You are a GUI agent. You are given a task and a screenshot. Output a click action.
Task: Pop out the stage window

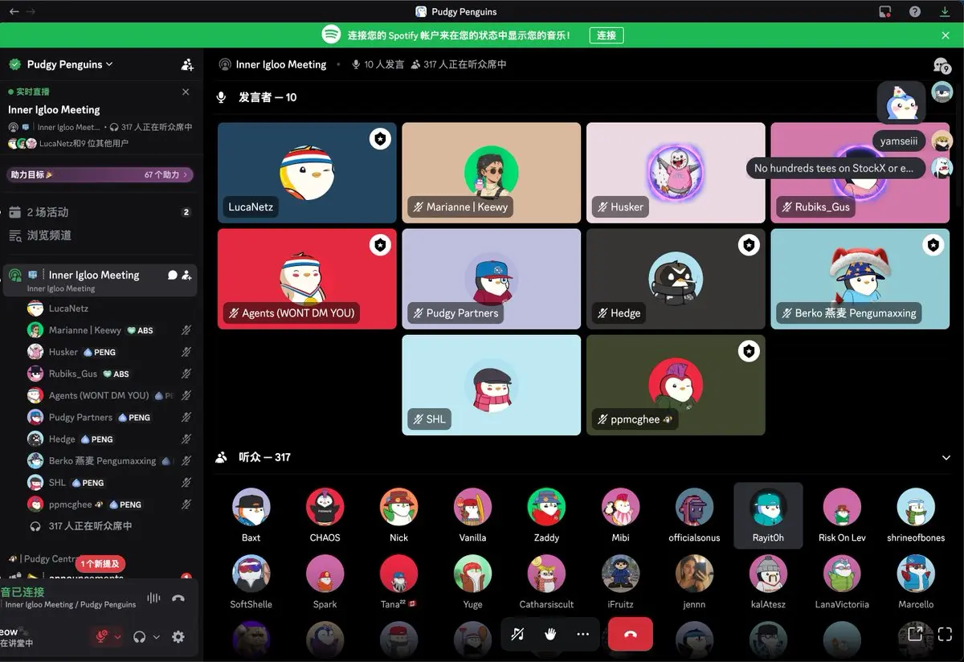click(914, 634)
